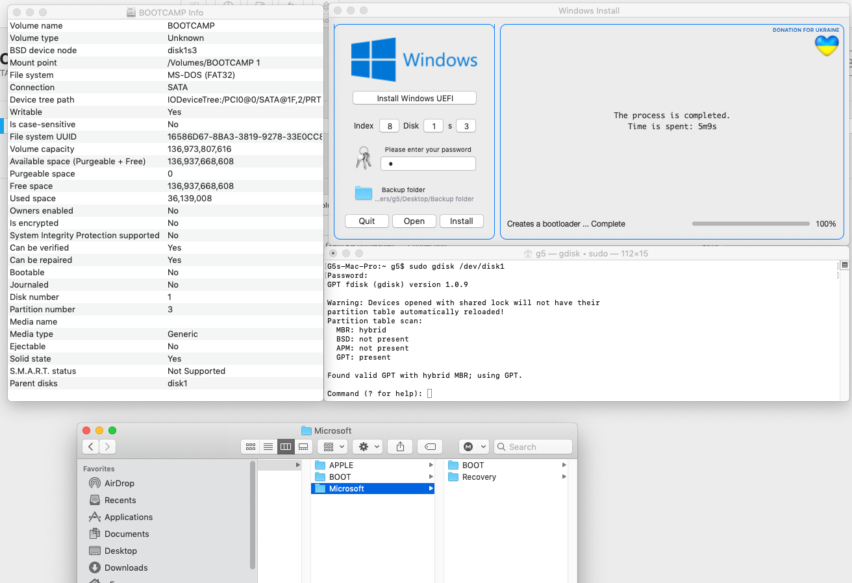Select the highlighted Microsoft folder icon
The height and width of the screenshot is (583, 852).
319,488
